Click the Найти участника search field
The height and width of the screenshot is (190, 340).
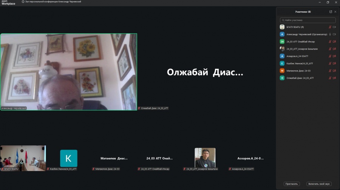[x=308, y=20]
